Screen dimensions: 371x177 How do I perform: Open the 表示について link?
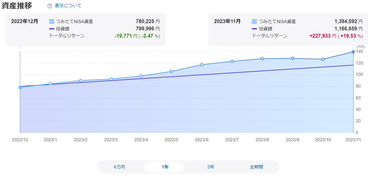click(x=68, y=6)
